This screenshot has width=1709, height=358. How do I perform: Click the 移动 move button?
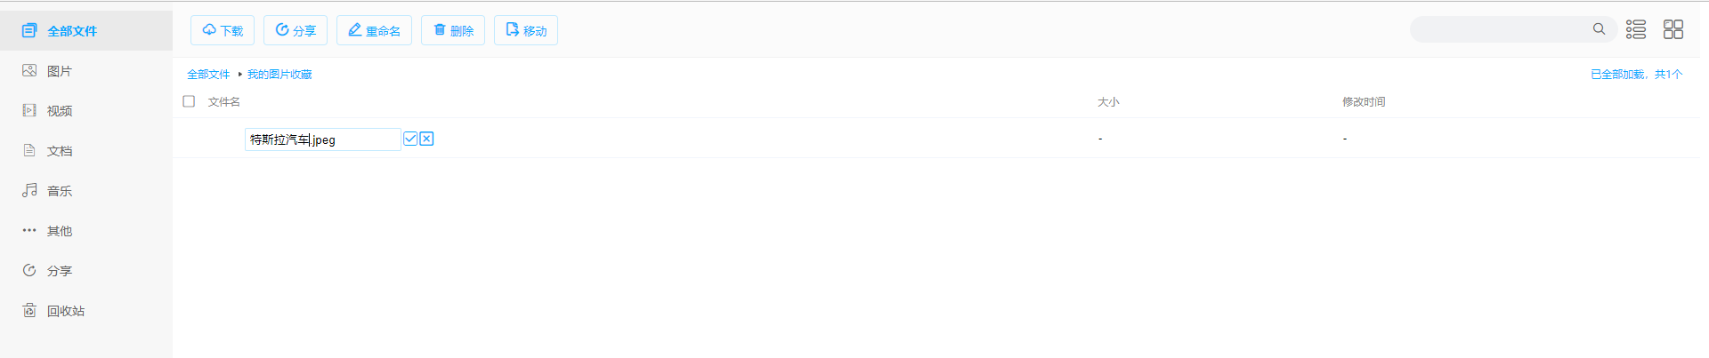tap(526, 30)
